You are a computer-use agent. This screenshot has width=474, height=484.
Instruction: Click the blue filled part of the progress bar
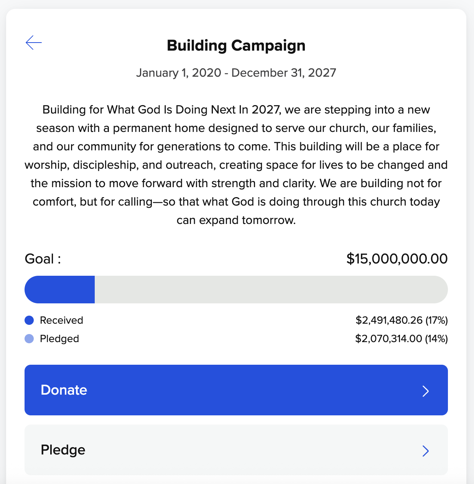pyautogui.click(x=60, y=290)
